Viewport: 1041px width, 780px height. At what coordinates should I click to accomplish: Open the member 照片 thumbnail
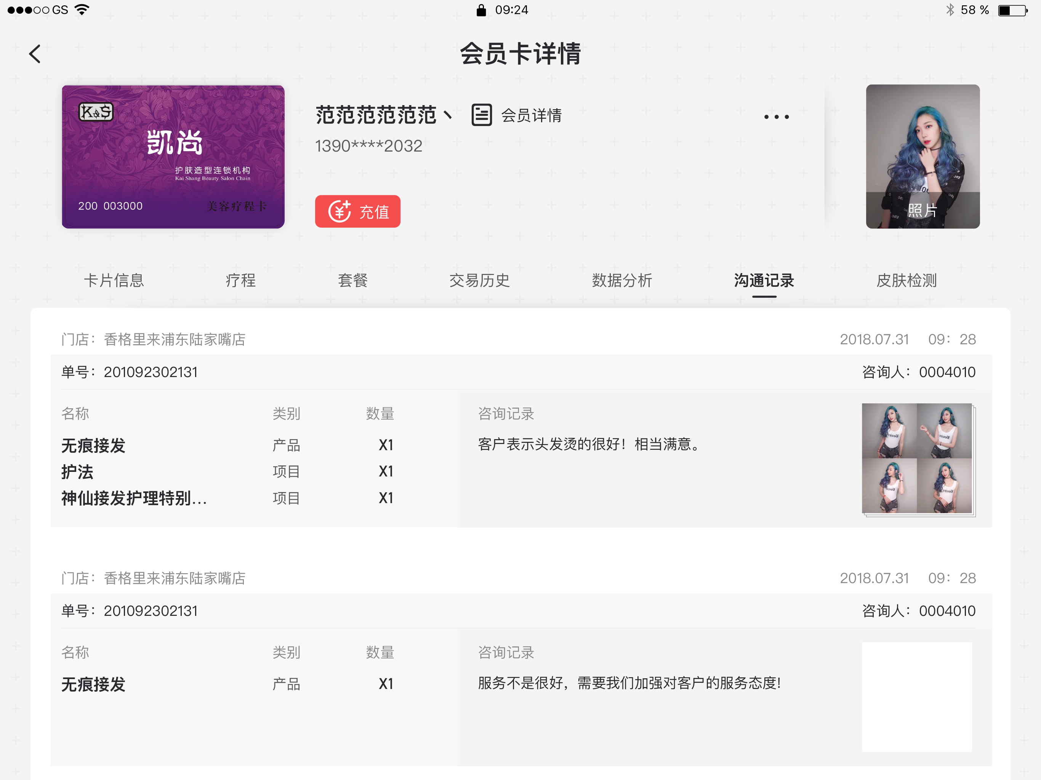tap(923, 157)
